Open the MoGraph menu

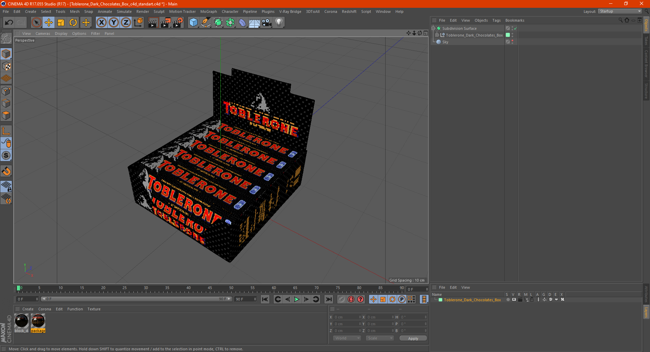tap(209, 12)
